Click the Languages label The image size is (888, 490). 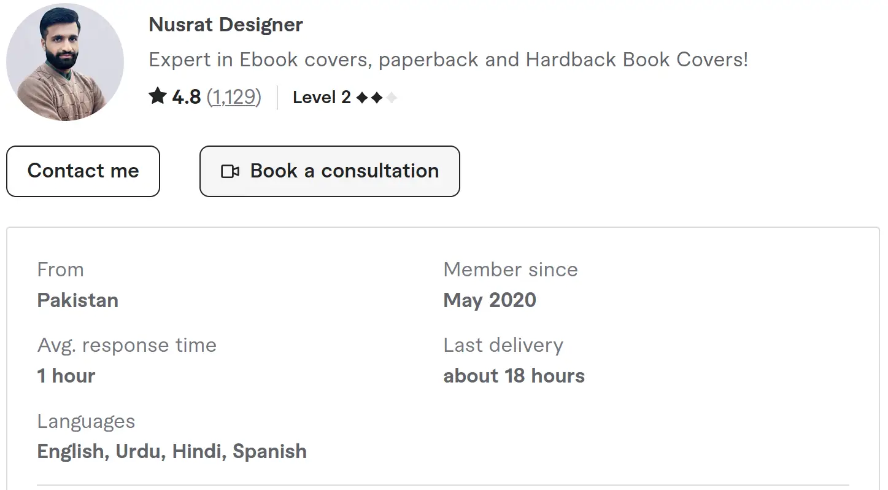86,421
